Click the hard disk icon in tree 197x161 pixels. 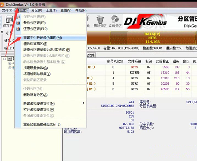10,58
